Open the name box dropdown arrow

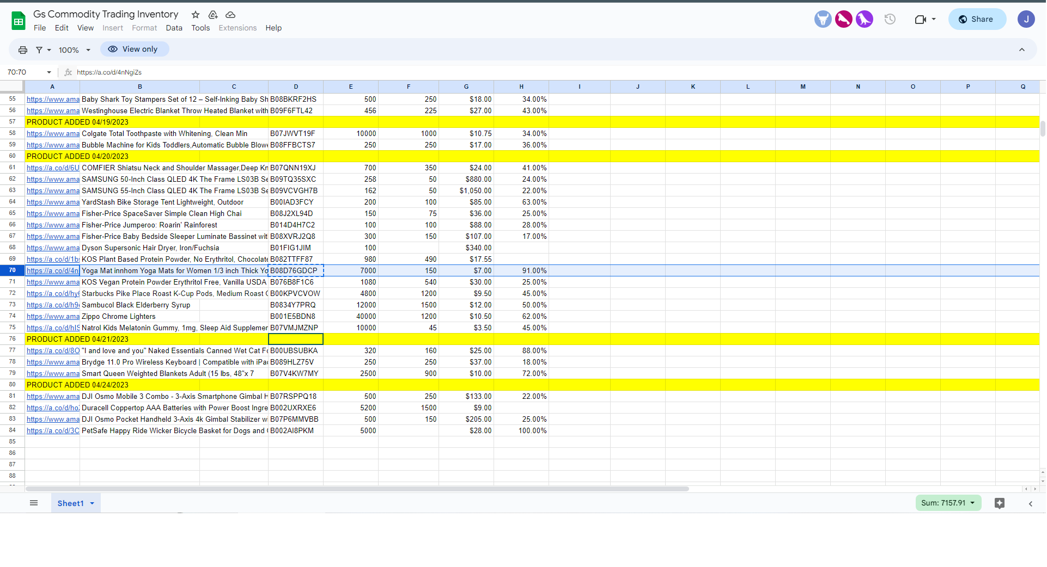(x=49, y=72)
